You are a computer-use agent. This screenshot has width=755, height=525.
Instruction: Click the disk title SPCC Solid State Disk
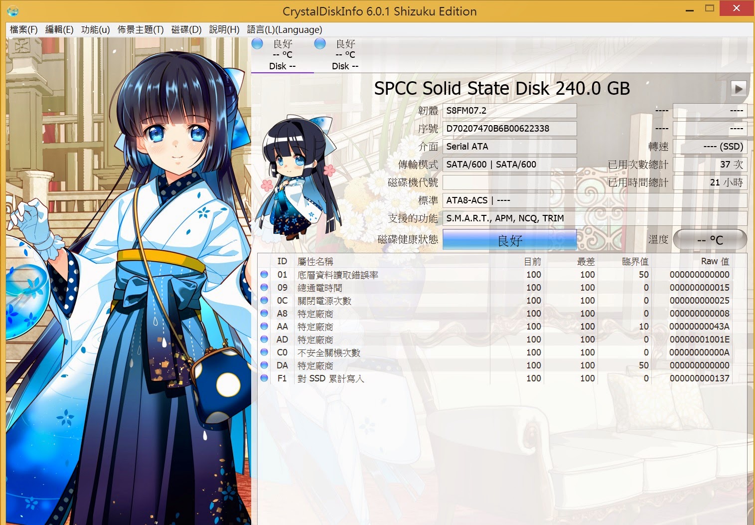[x=502, y=88]
